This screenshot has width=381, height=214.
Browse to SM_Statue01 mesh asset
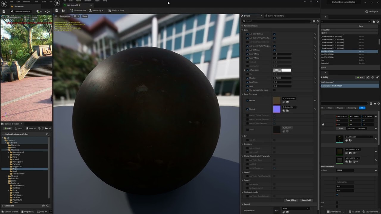pos(350,140)
